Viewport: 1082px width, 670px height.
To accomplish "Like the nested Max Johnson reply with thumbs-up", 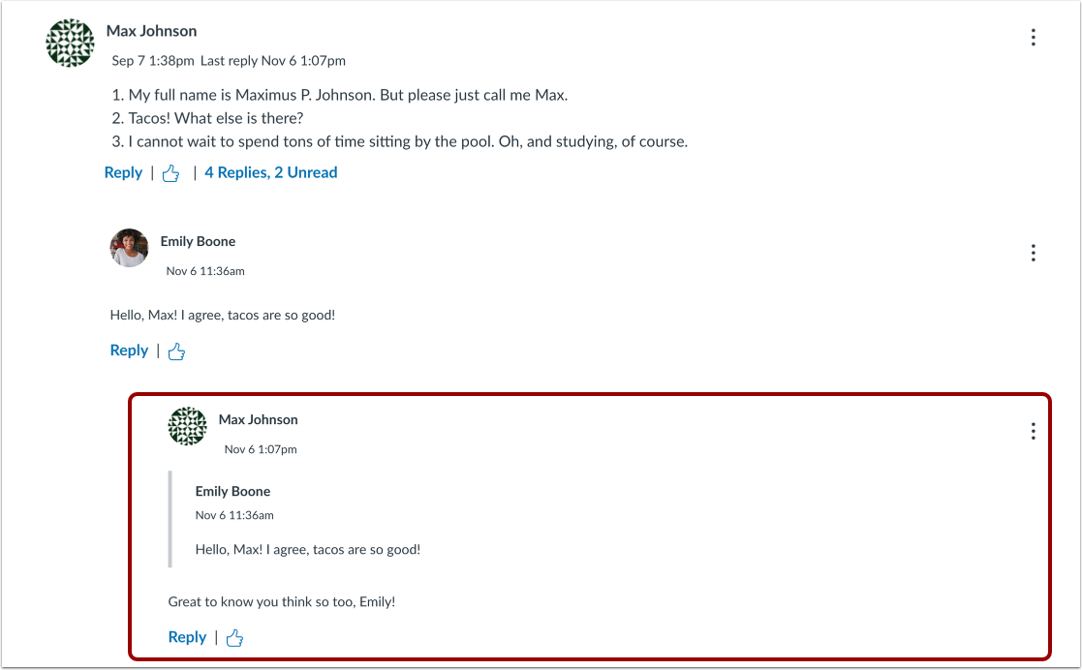I will (233, 637).
